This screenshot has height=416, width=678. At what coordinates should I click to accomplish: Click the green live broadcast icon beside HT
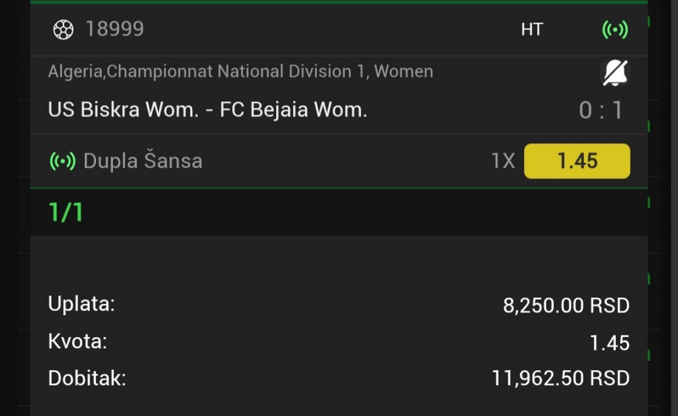click(614, 30)
